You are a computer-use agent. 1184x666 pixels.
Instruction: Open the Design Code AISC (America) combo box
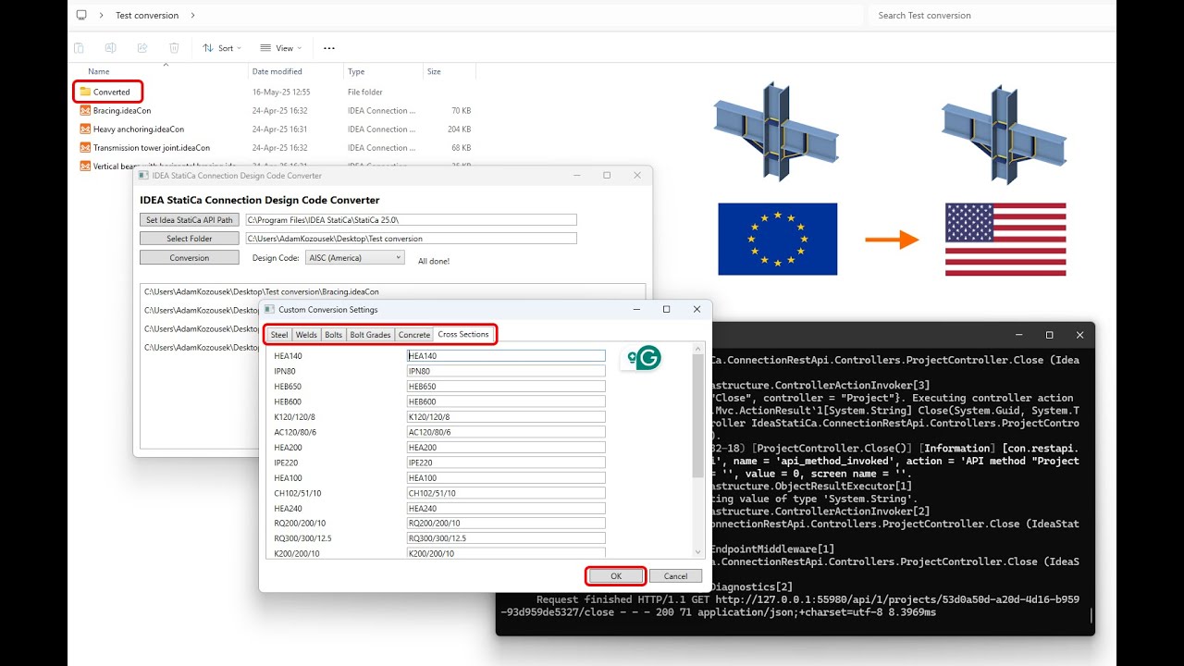tap(355, 258)
